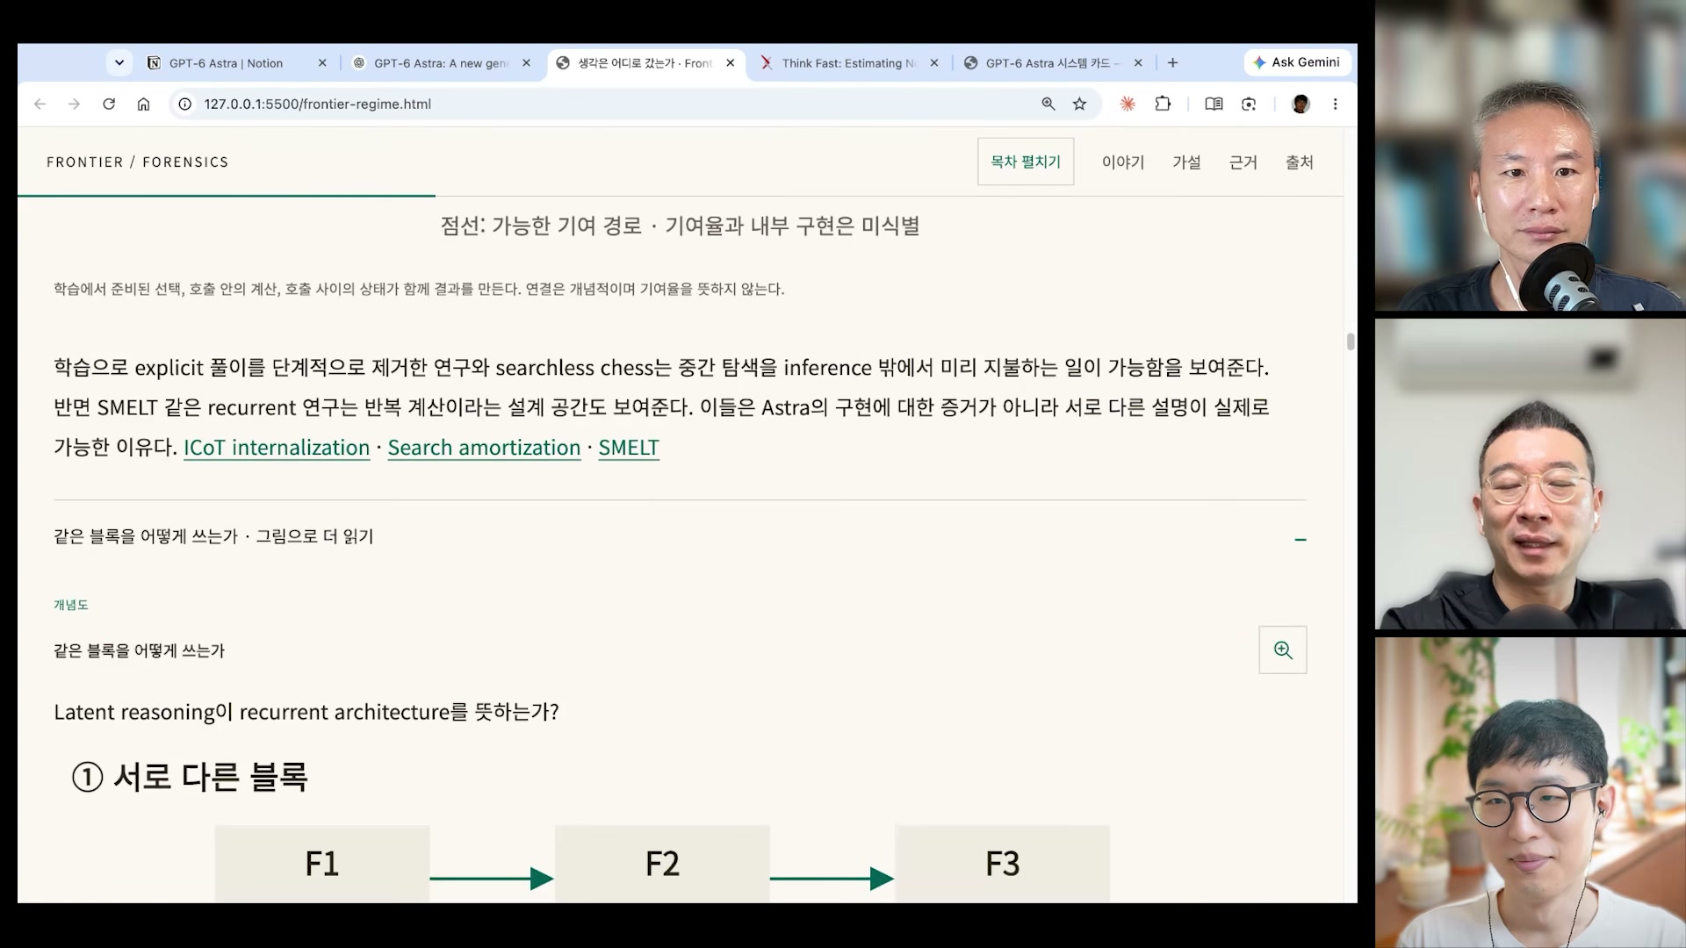Select the bottom participant video thumbnail
Screen dimensions: 1686x948
click(1530, 793)
